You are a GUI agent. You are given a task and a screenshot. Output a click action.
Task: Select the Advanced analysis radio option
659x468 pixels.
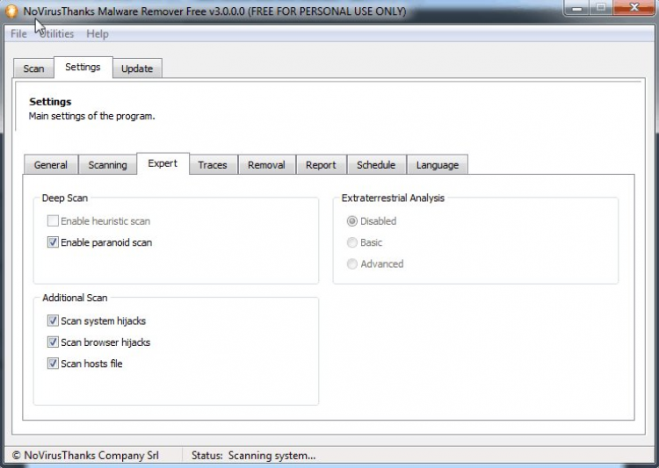coord(352,263)
